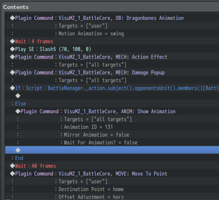Screen dimensions: 219x200
Task: Click diamond icon of MECH Damage Popup command
Action: click(x=12, y=72)
